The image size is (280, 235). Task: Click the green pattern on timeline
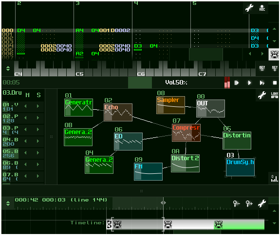239,224
